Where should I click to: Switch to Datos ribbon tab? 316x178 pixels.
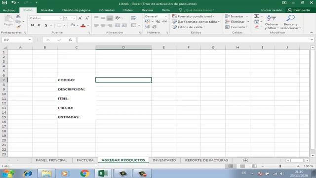click(128, 10)
